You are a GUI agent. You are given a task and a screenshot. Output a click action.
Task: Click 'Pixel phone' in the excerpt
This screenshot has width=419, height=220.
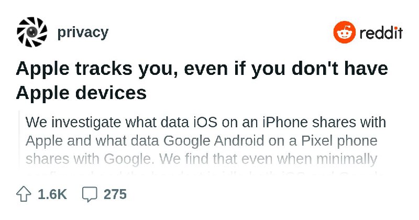tap(346, 141)
